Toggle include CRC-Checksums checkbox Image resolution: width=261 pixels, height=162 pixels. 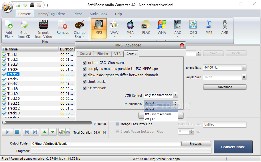click(x=84, y=63)
